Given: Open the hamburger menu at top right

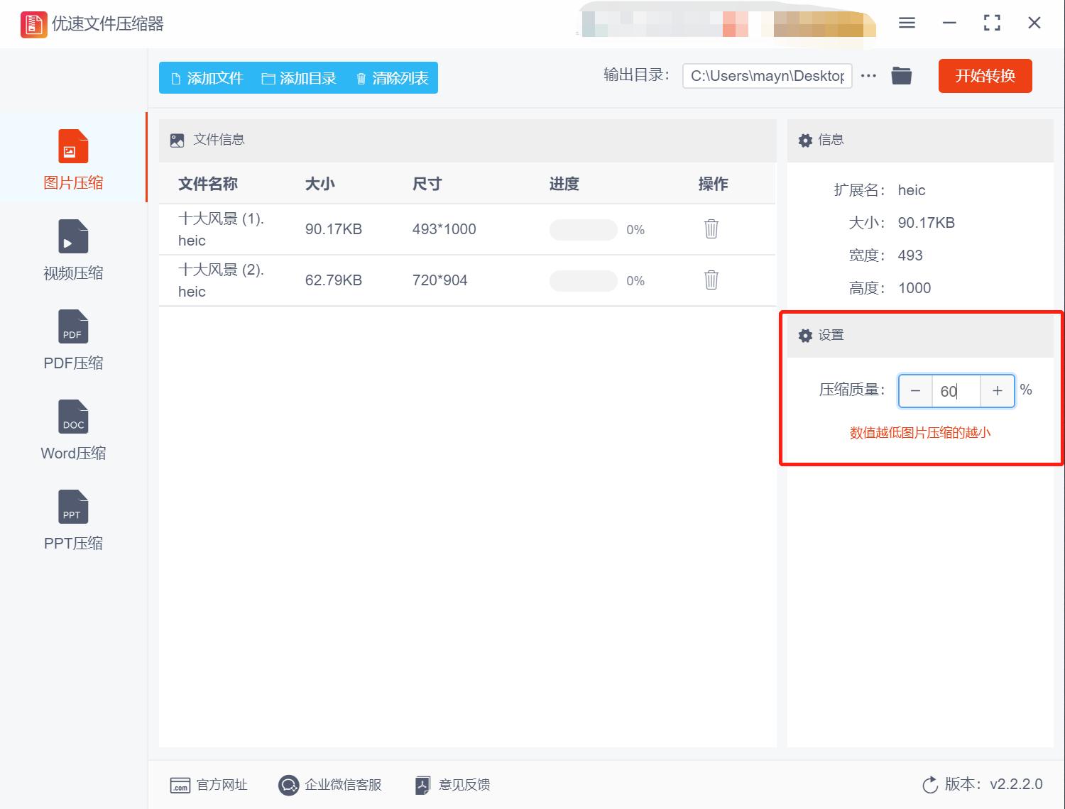Looking at the screenshot, I should (906, 23).
